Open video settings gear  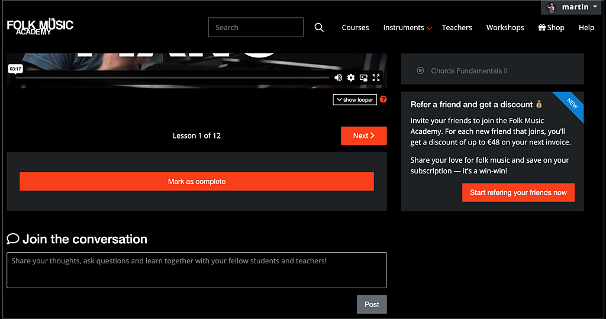[351, 78]
